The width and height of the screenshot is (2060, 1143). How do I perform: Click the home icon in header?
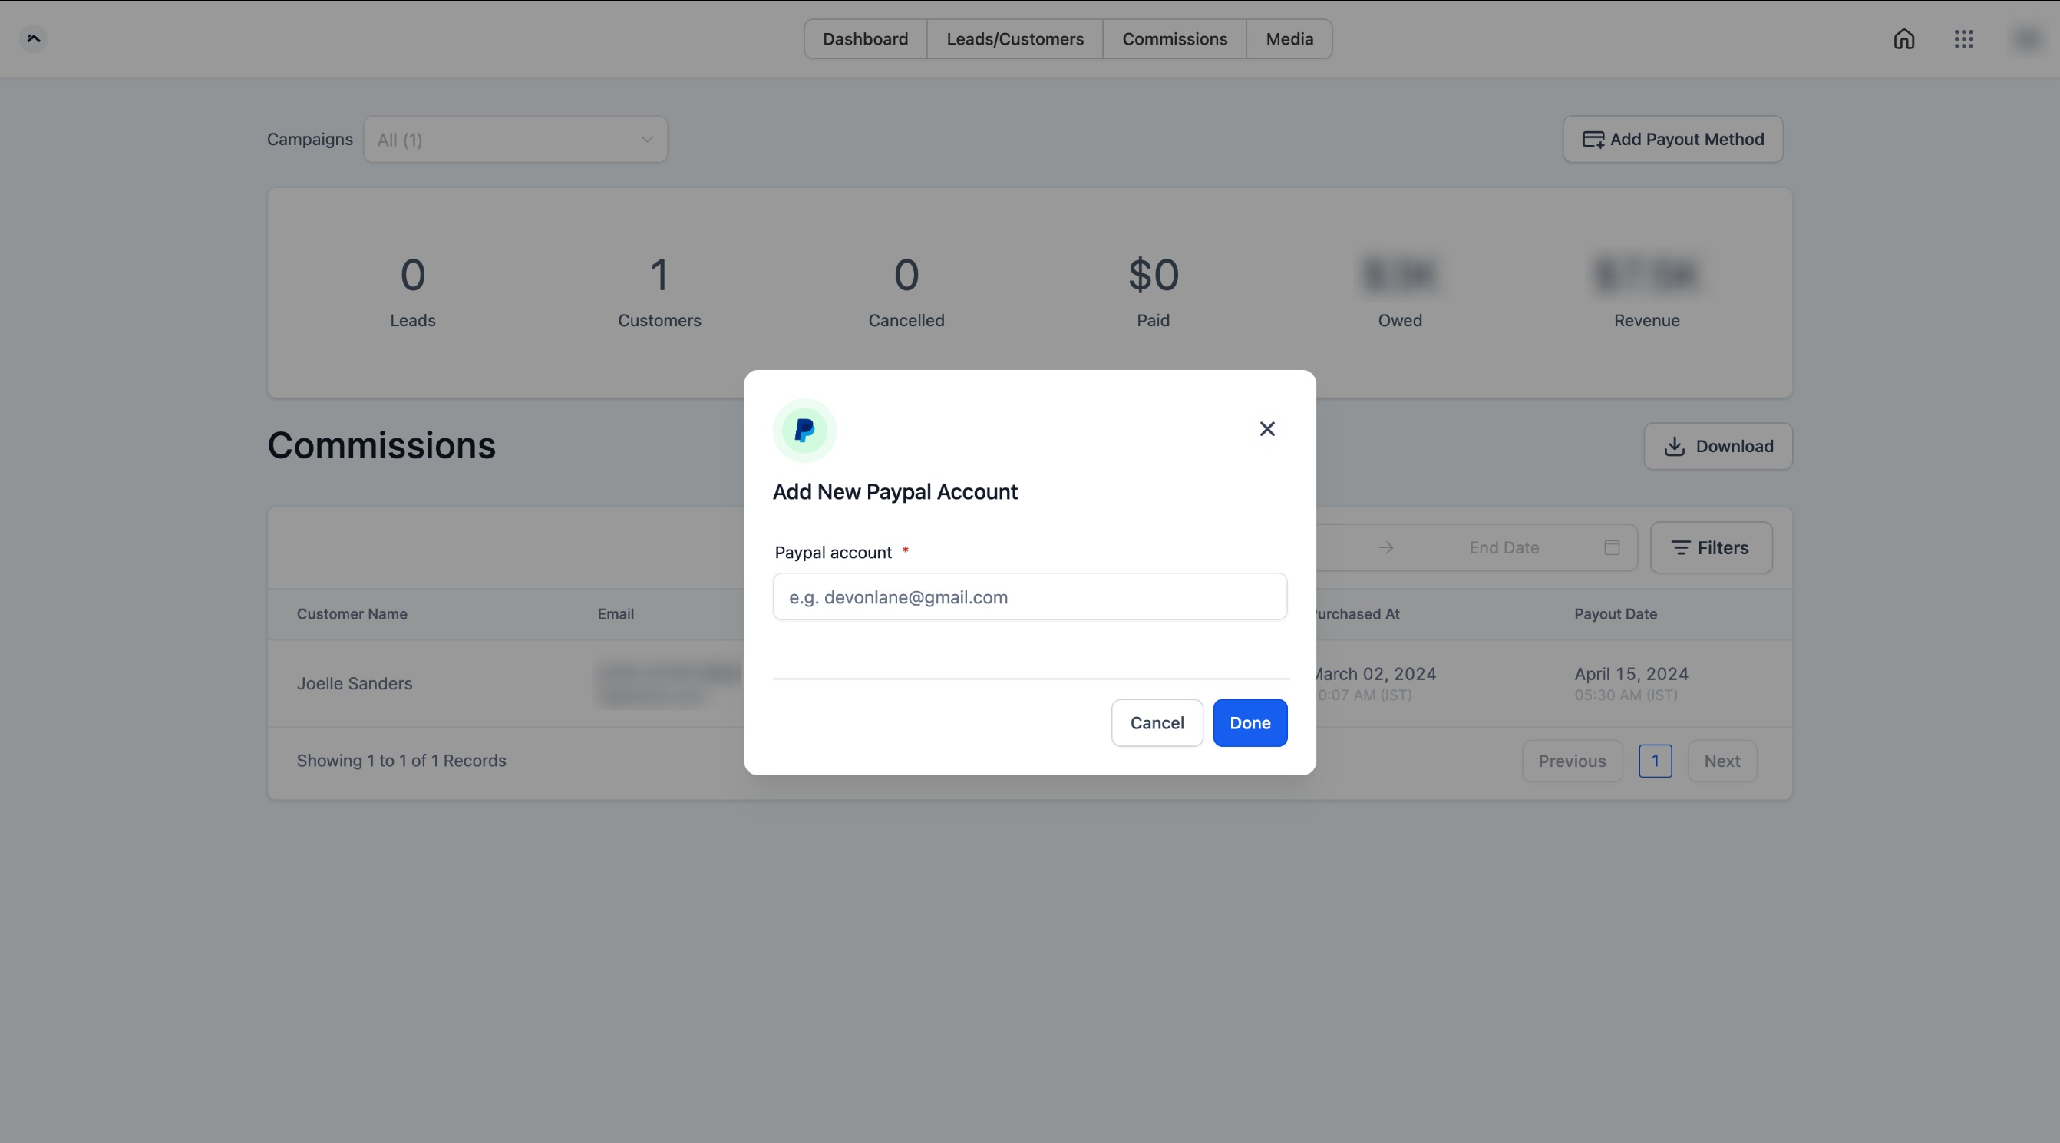pos(1903,39)
